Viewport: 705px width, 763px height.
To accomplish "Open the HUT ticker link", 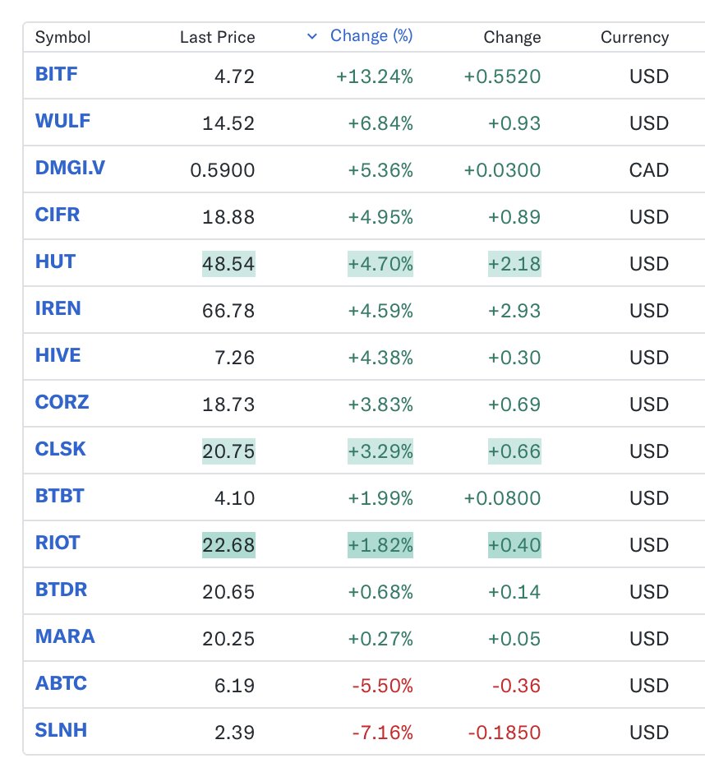I will point(55,262).
